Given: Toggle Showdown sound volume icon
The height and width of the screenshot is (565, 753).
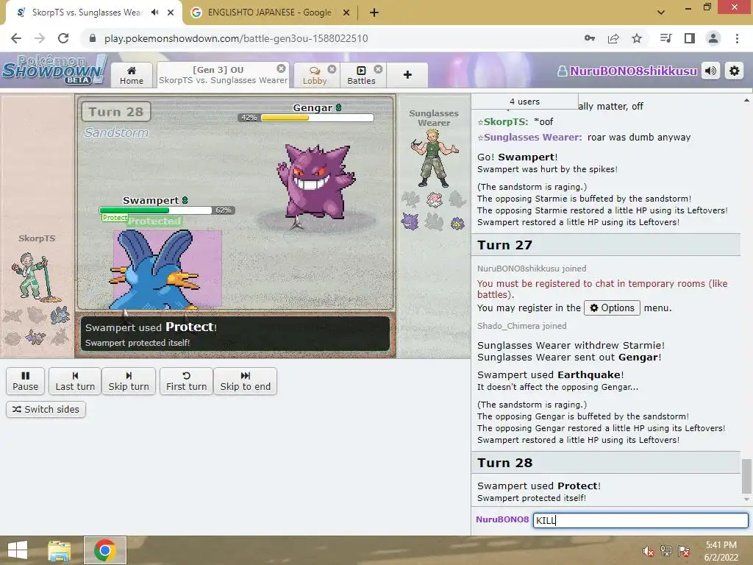Looking at the screenshot, I should tap(711, 71).
